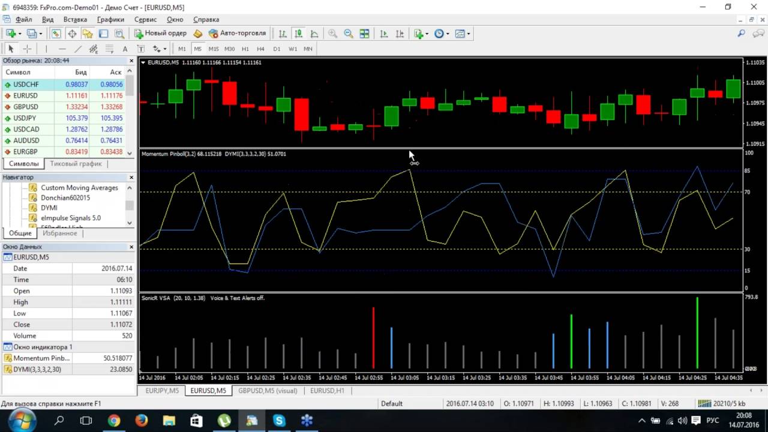The image size is (768, 432).
Task: Toggle chart auto scroll icon
Action: pos(384,34)
